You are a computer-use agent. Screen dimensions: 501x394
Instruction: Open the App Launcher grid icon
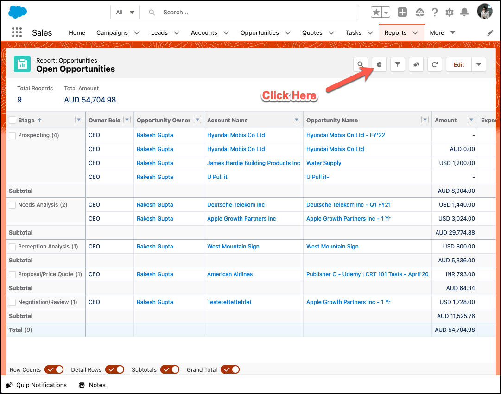coord(17,32)
